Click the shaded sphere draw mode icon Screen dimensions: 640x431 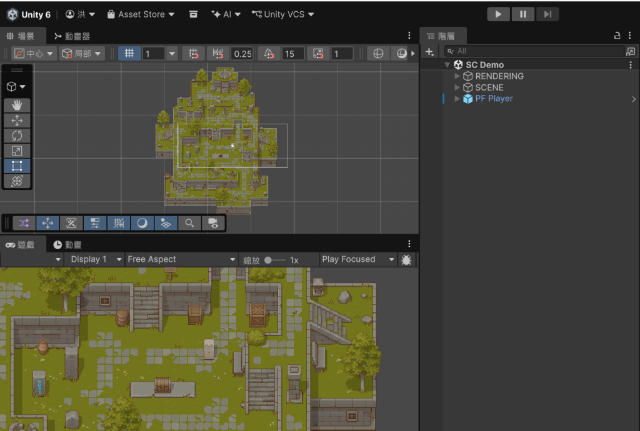[402, 54]
